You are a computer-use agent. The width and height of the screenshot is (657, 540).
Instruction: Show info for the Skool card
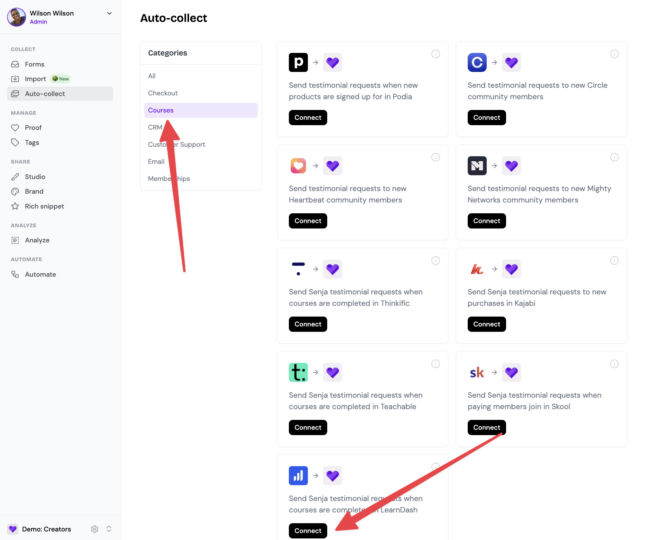click(x=615, y=364)
